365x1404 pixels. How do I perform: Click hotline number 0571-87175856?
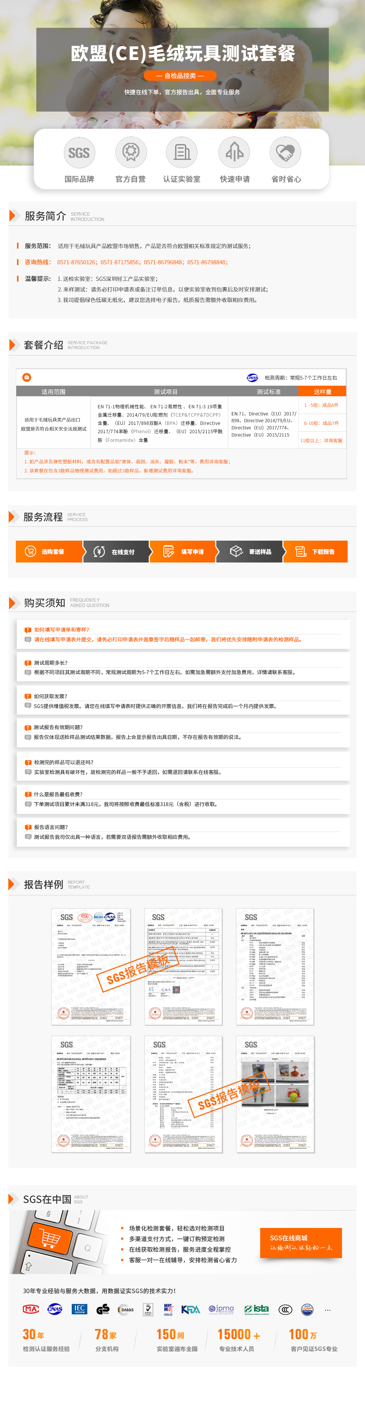click(120, 262)
